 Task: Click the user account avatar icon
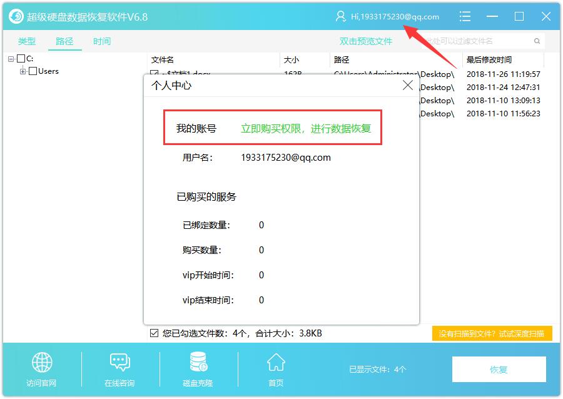coord(340,16)
